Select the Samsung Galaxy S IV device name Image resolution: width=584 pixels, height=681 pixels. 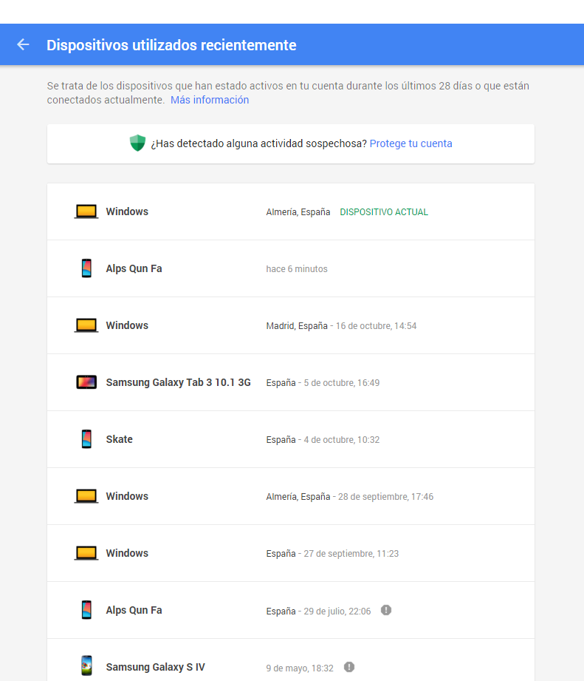tap(155, 667)
